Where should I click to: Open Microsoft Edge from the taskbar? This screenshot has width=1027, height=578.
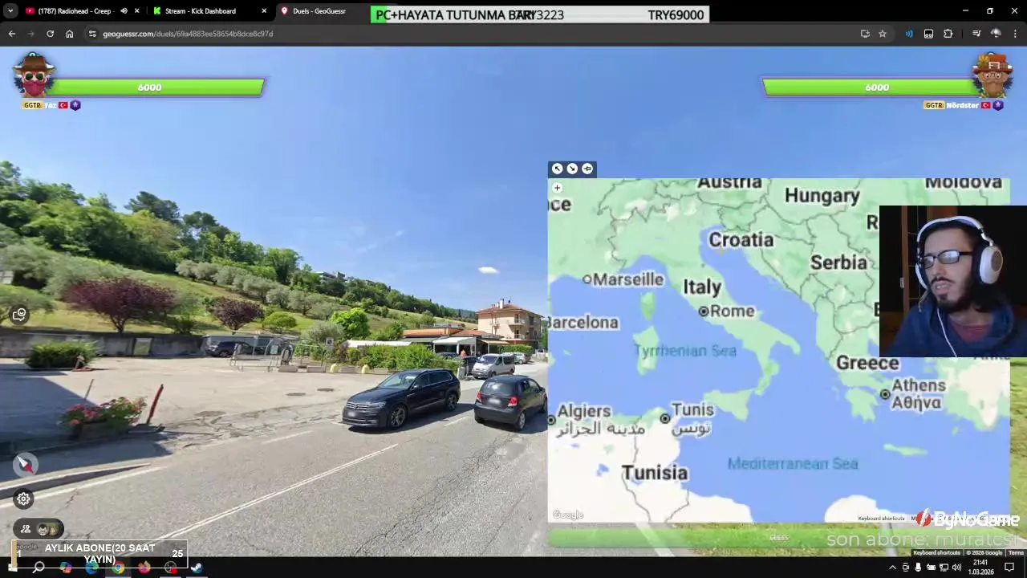click(91, 568)
